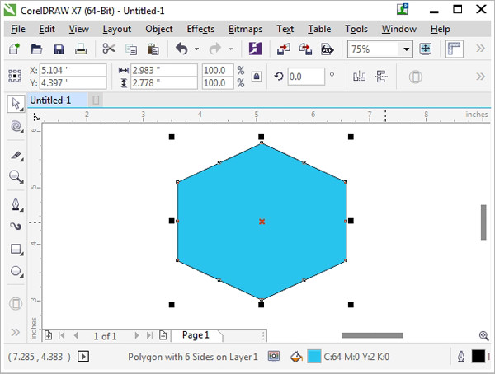This screenshot has height=374, width=495.
Task: Toggle the Show rulers icon
Action: tap(455, 49)
